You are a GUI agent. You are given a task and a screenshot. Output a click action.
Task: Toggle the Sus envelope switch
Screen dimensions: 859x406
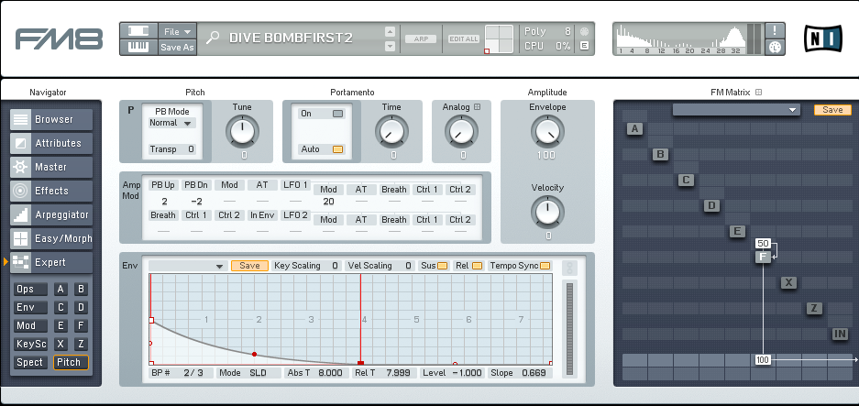[442, 266]
